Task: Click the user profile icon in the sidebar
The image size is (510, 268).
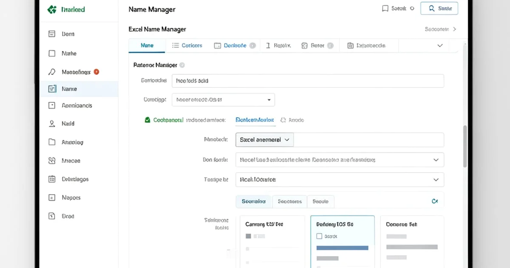Action: coord(51,123)
